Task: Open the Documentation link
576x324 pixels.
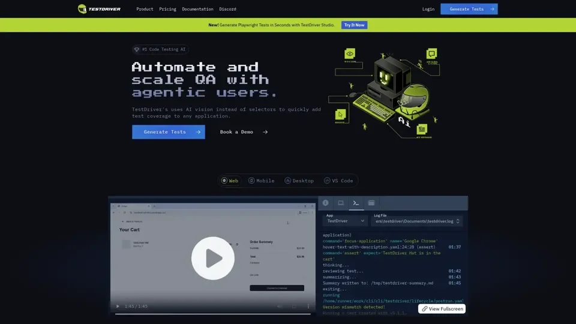Action: [x=197, y=9]
